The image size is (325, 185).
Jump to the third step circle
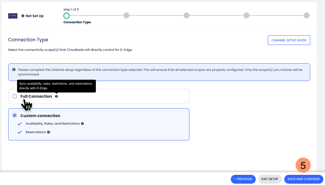tap(186, 15)
